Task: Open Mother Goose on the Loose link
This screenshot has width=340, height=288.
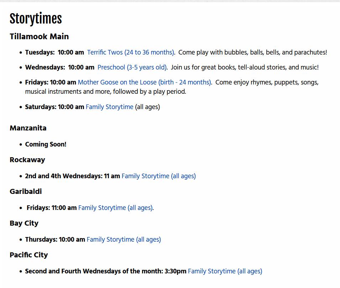Action: click(145, 82)
